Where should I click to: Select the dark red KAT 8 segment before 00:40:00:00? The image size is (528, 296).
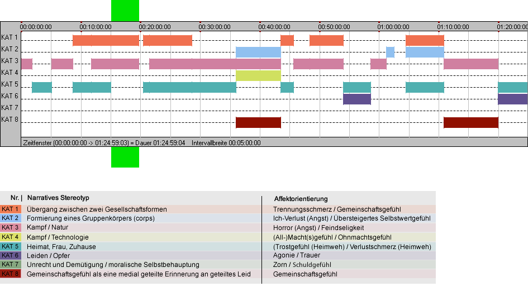[258, 122]
